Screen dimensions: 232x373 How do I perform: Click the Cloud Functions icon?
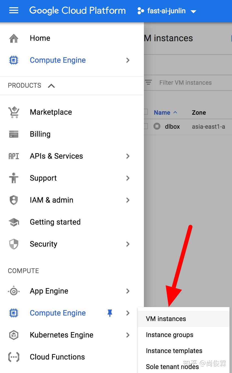[14, 357]
